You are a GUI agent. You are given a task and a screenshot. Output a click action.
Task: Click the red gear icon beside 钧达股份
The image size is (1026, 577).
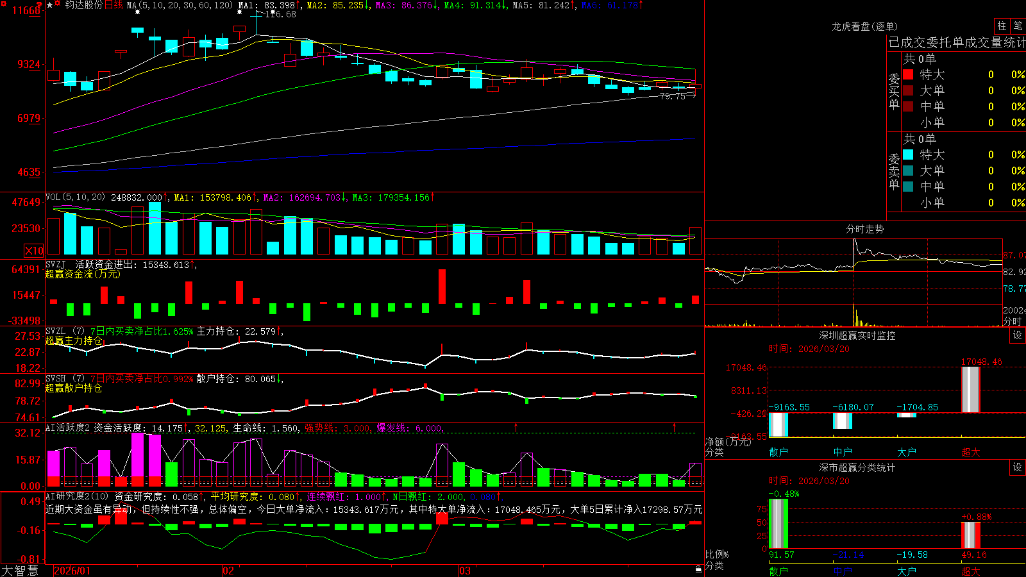(x=57, y=3)
